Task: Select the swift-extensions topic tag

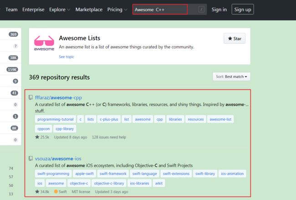Action: [176, 174]
